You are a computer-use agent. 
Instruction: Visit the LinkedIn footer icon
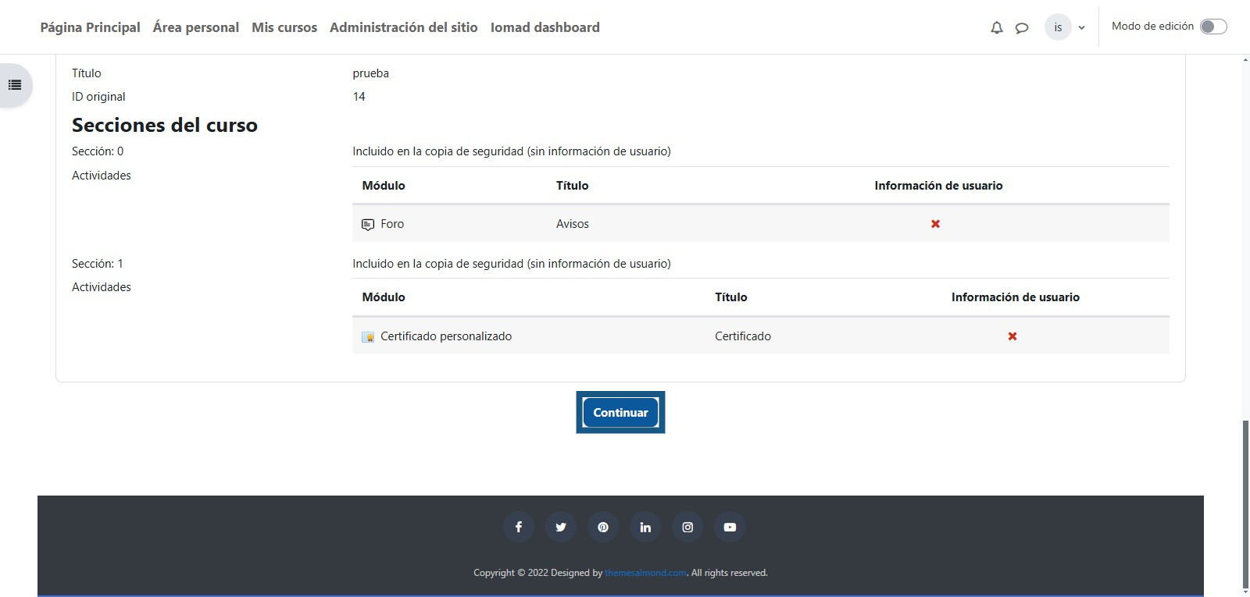[x=645, y=528]
